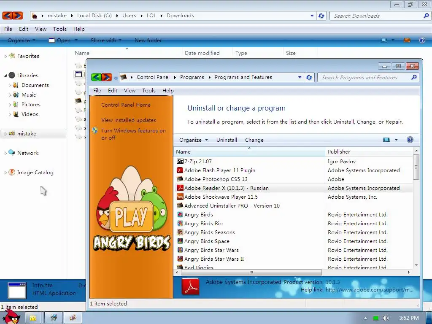Click the Angry Birds Rio icon
This screenshot has height=324, width=432.
[x=180, y=224]
